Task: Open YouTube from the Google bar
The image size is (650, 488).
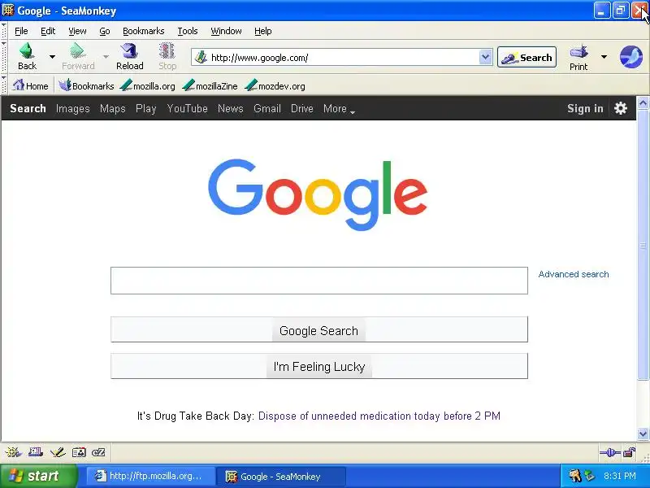Action: pos(187,109)
